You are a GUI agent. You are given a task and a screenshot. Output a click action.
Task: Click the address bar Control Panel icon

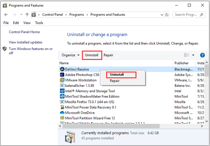pos(34,15)
